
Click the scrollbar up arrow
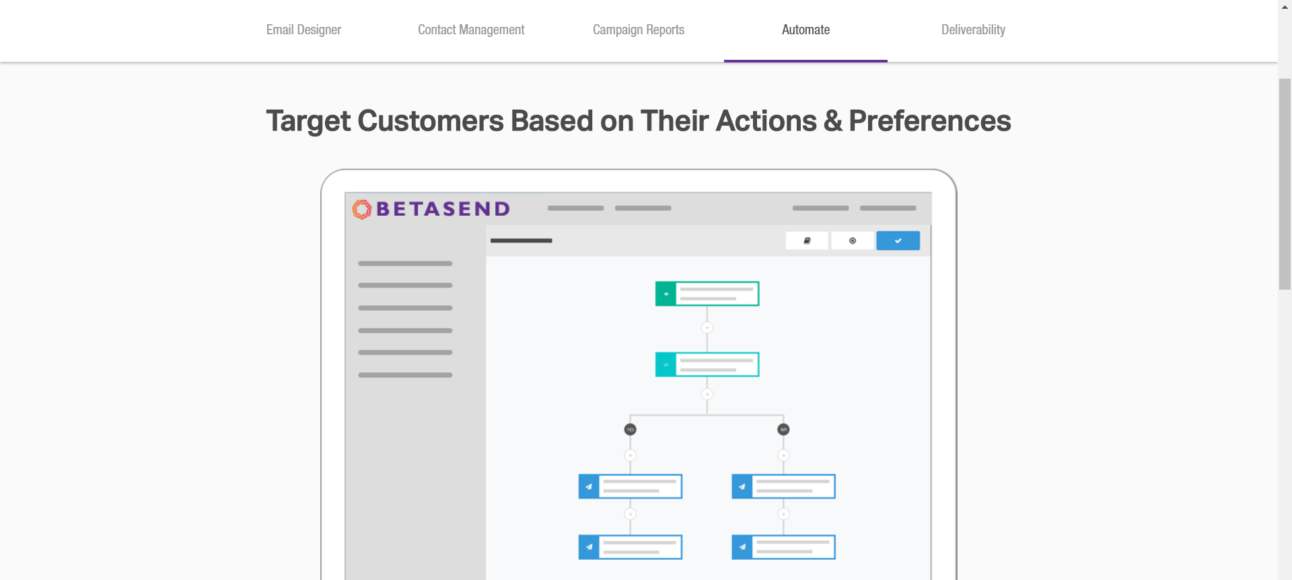click(1285, 7)
